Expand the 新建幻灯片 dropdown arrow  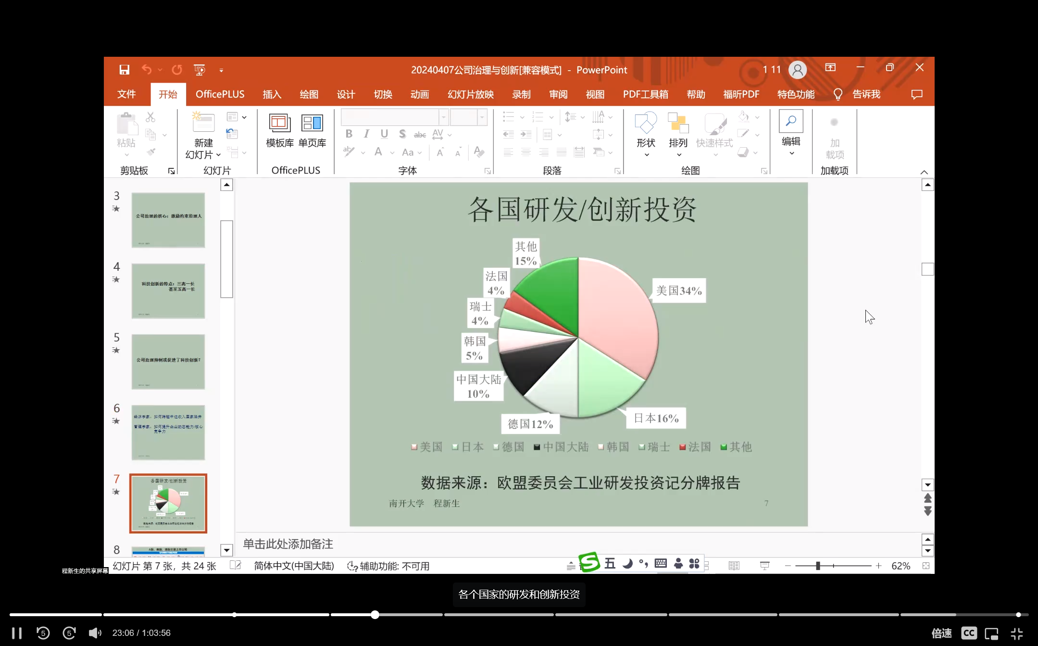point(218,155)
